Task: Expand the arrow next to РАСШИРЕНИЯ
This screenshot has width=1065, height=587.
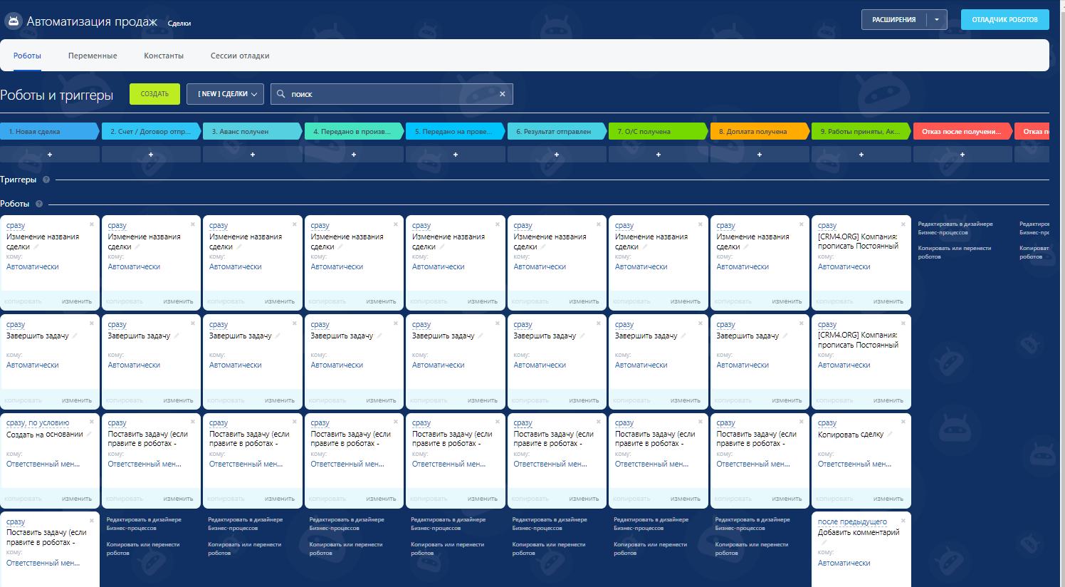Action: coord(937,20)
